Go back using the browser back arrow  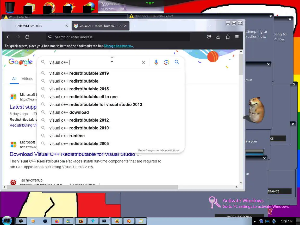pos(9,37)
